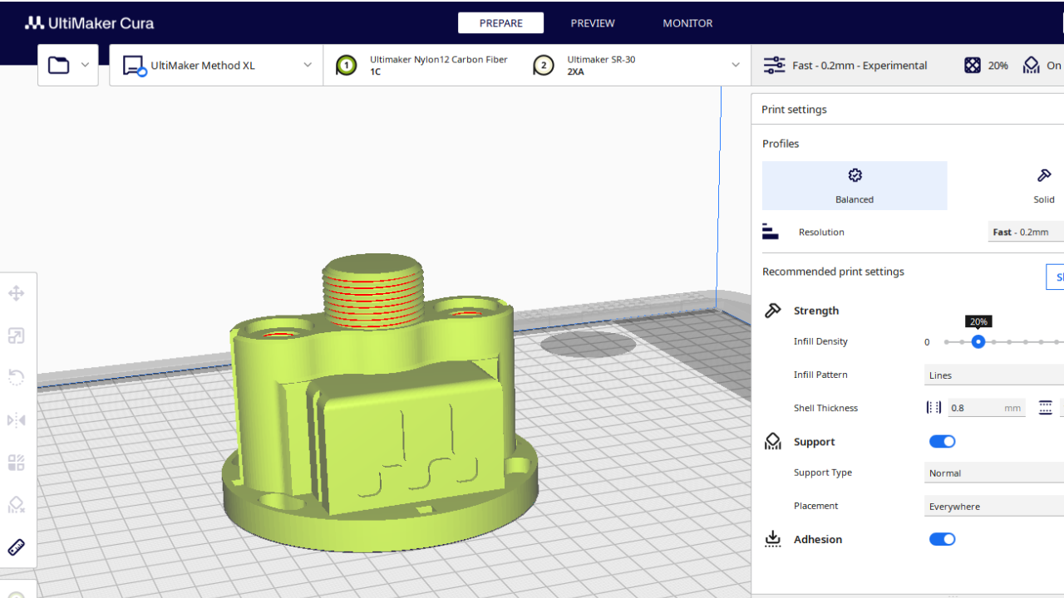Open the Measure tool
Image resolution: width=1064 pixels, height=598 pixels.
[x=15, y=547]
